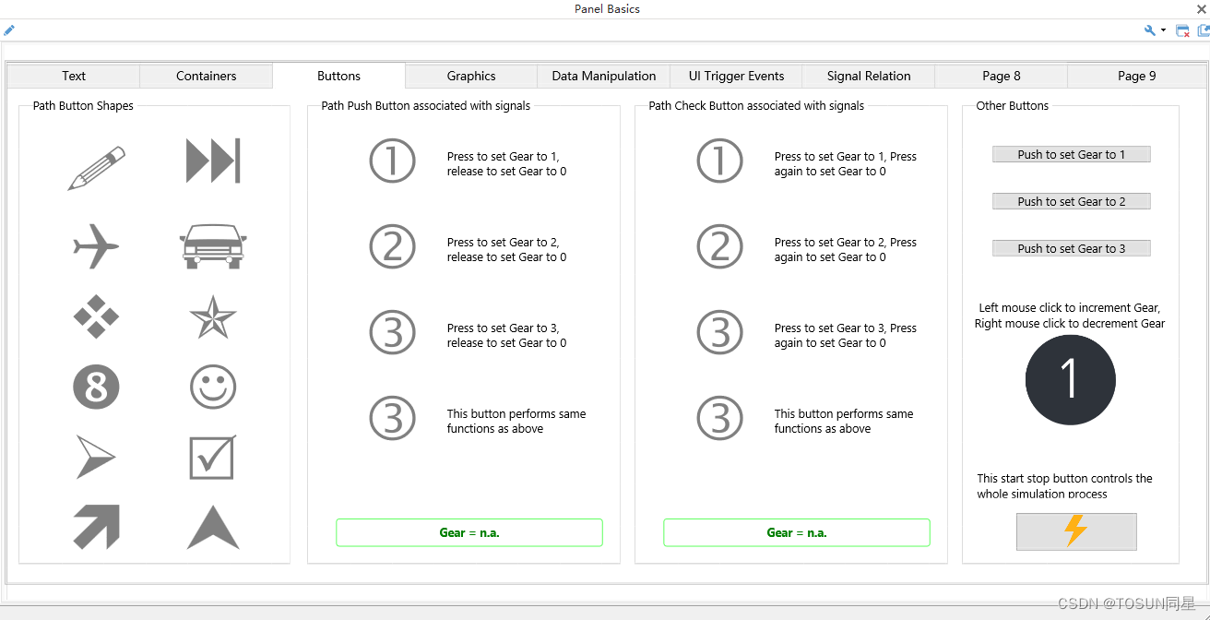Screen dimensions: 1210x620
Task: Click the fast-forward skip shape button
Action: tap(213, 161)
